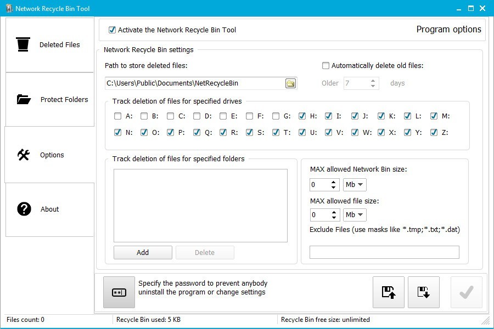This screenshot has height=329, width=494.
Task: Click the browse folder icon beside the path
Action: (x=291, y=83)
